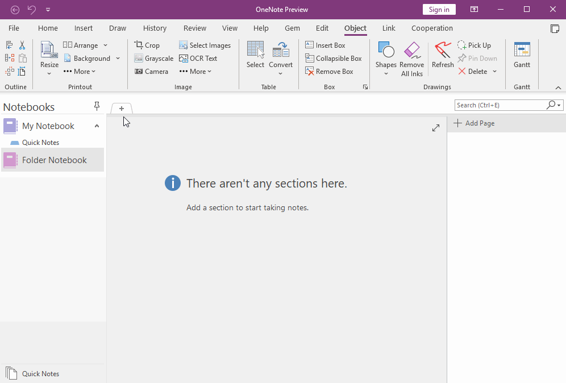Viewport: 566px width, 383px height.
Task: Select Folder Notebook
Action: [53, 160]
